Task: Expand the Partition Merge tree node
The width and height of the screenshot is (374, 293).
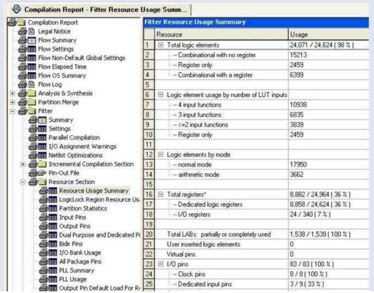Action: tap(13, 102)
